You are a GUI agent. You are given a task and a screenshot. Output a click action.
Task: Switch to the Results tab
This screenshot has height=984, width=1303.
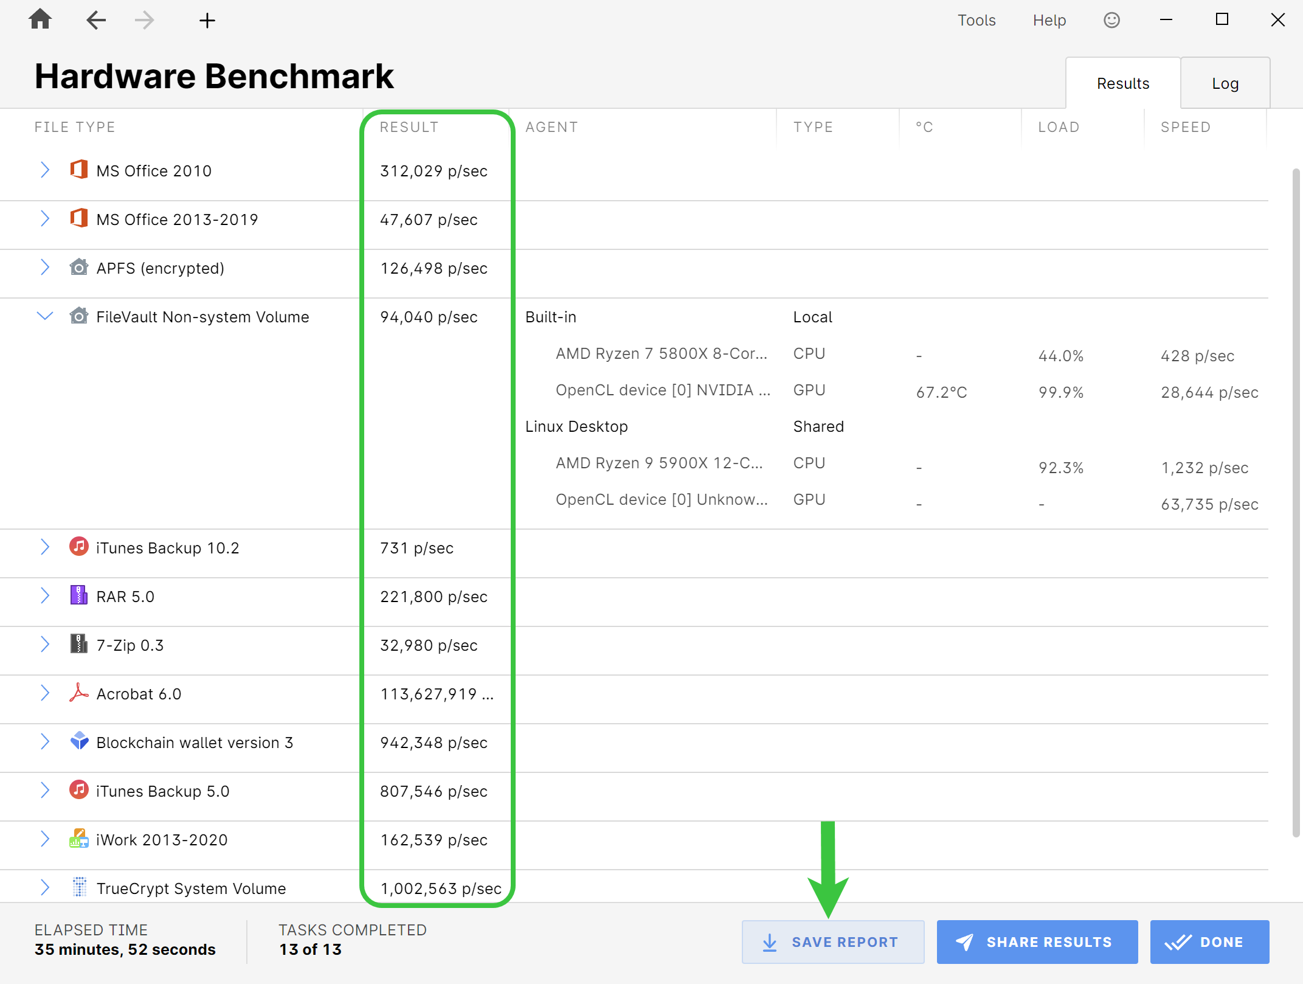tap(1122, 83)
